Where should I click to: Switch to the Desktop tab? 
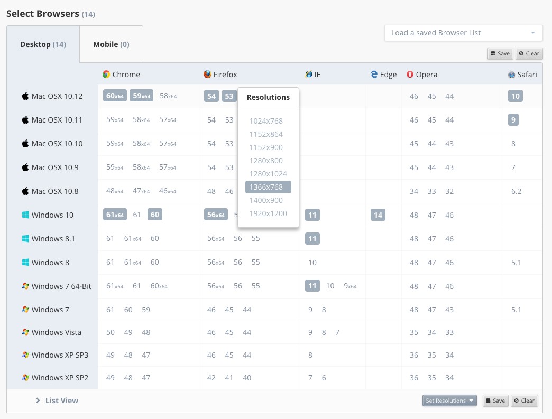tap(43, 44)
